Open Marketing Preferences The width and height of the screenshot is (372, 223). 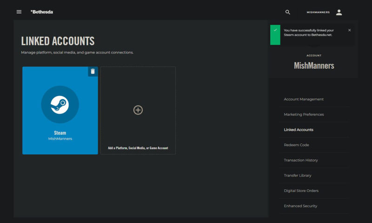304,114
